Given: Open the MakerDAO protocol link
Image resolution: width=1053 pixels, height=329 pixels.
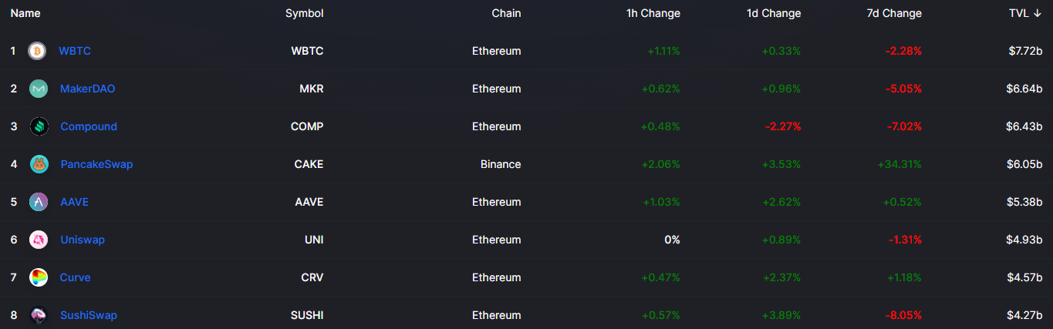Looking at the screenshot, I should pyautogui.click(x=88, y=89).
